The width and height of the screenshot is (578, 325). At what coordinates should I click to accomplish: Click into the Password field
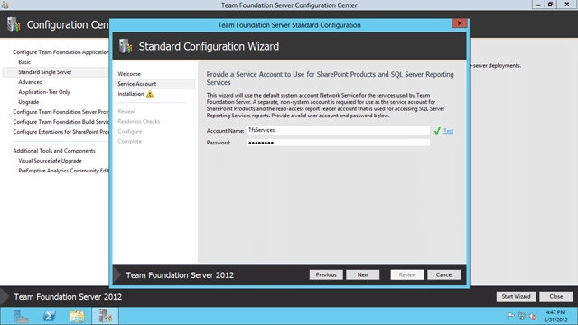pos(339,143)
